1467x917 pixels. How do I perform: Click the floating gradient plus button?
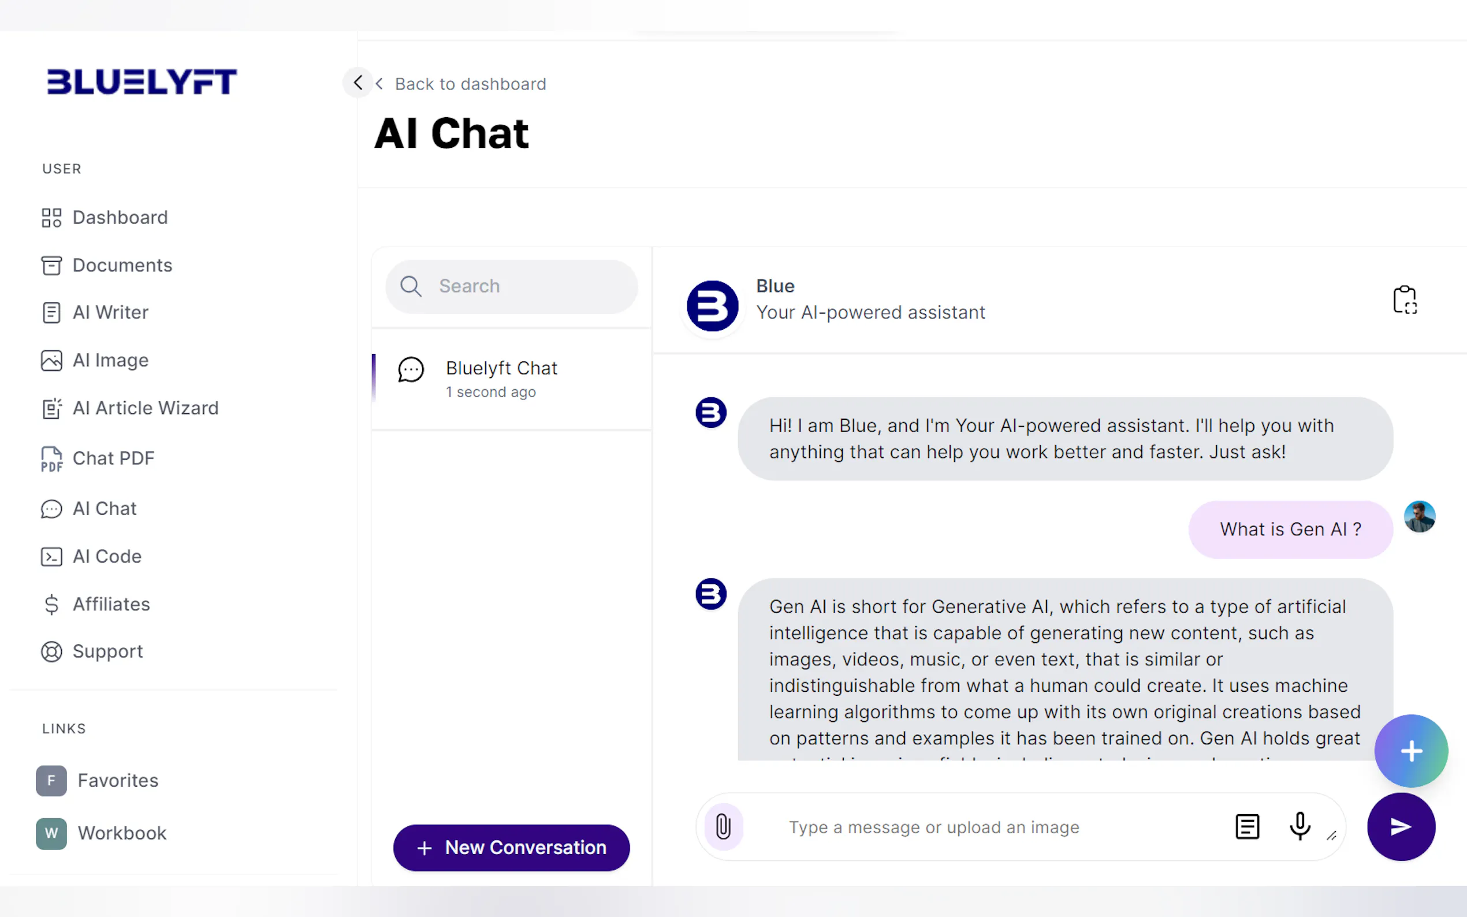[x=1410, y=751]
